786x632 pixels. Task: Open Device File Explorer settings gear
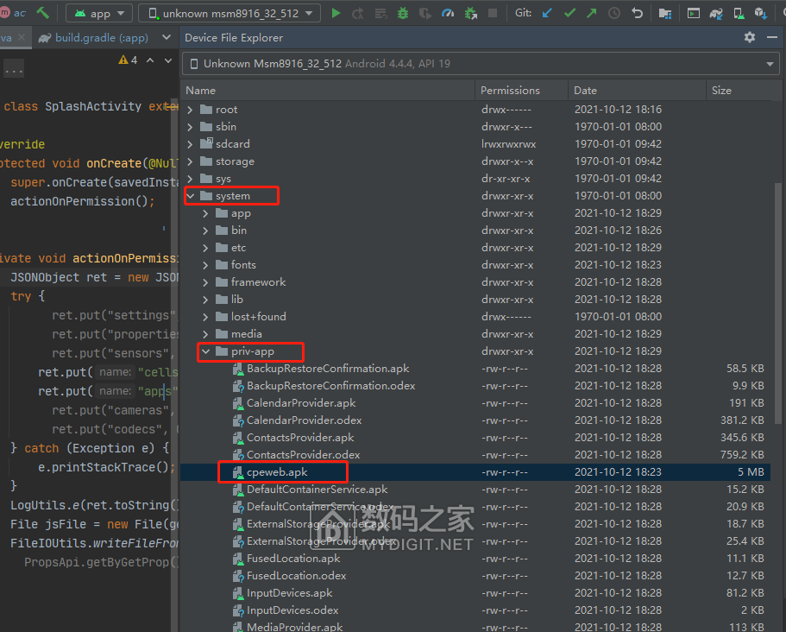pyautogui.click(x=750, y=37)
